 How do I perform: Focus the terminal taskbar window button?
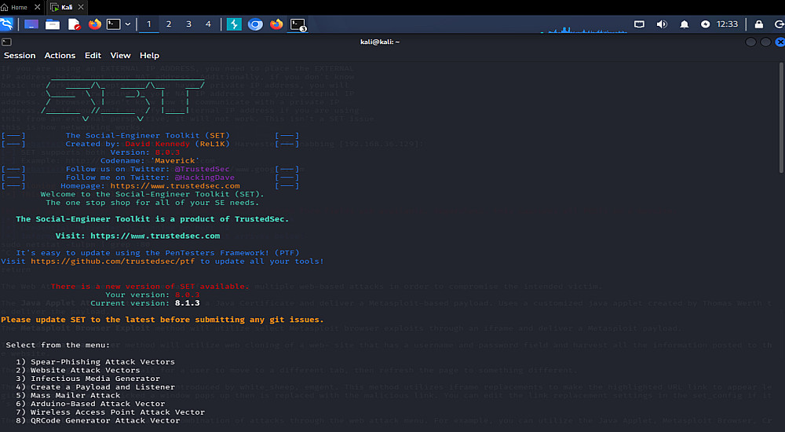coord(298,24)
